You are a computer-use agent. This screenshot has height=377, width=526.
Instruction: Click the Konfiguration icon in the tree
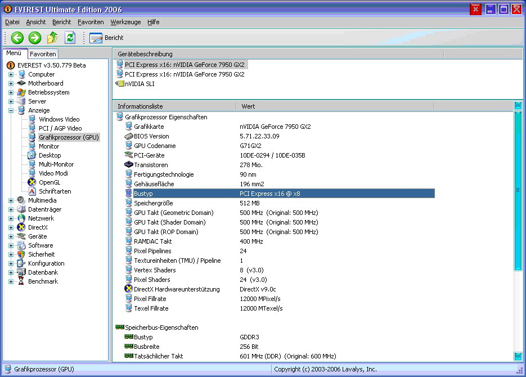tap(21, 263)
